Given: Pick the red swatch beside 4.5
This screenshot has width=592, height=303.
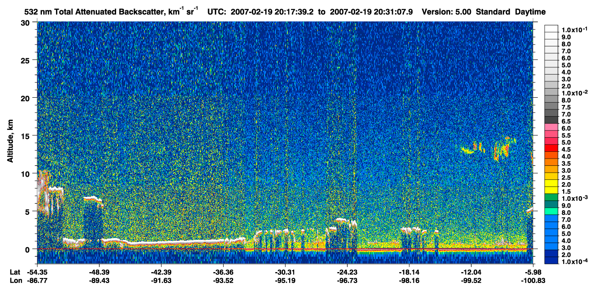Looking at the screenshot, I should click(551, 149).
